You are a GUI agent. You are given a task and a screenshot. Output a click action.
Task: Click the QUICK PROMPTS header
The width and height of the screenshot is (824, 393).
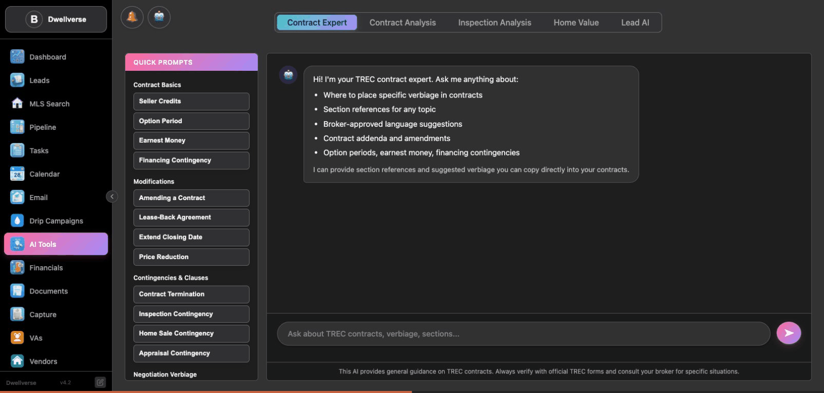[191, 62]
